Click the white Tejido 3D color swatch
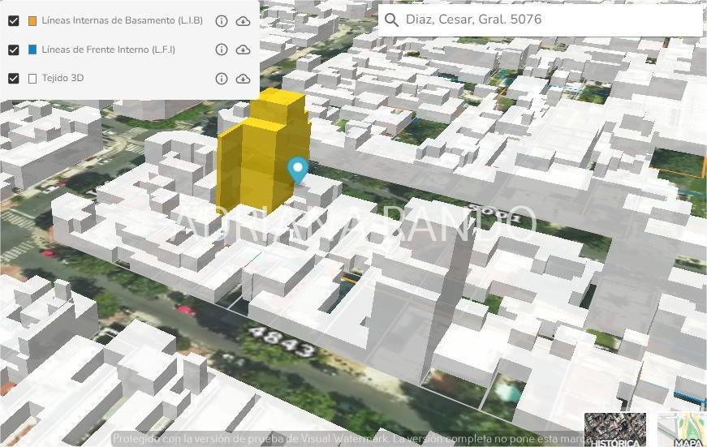 (32, 79)
